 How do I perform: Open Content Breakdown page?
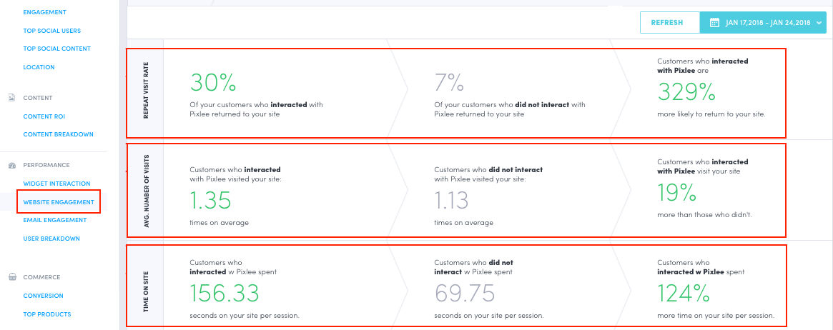click(x=58, y=134)
